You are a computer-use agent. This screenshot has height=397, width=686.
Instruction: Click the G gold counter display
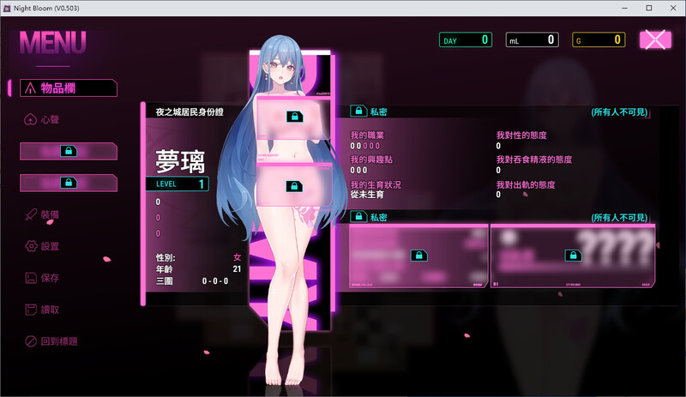tap(599, 39)
